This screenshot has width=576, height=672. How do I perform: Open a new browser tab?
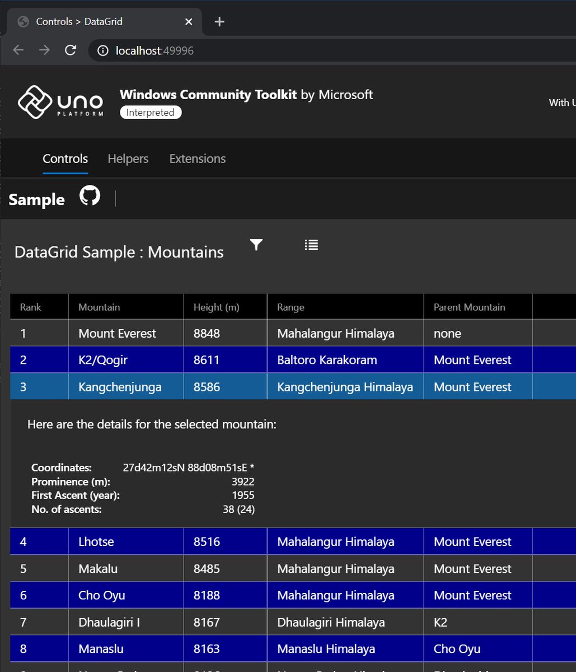(219, 21)
